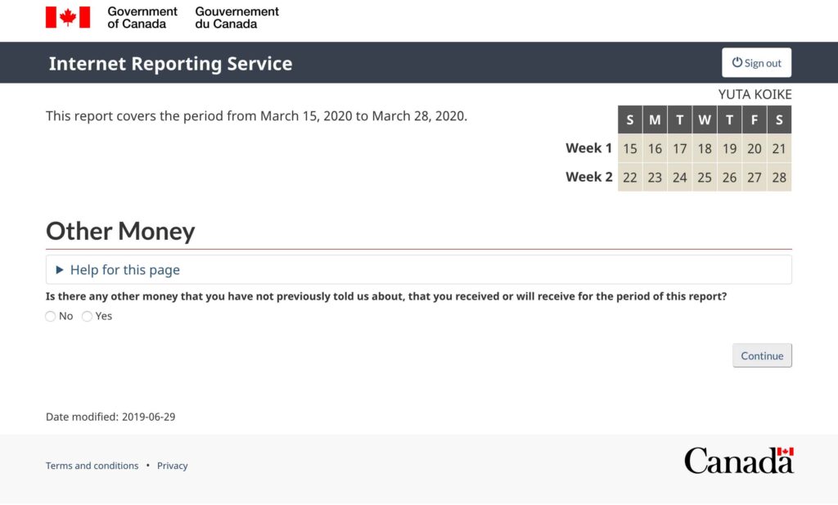
Task: Click calendar day 18 in Week 1
Action: pyautogui.click(x=705, y=149)
